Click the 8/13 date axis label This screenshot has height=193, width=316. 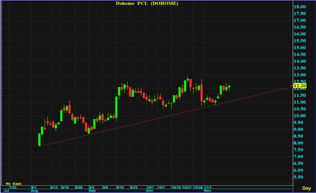point(54,187)
